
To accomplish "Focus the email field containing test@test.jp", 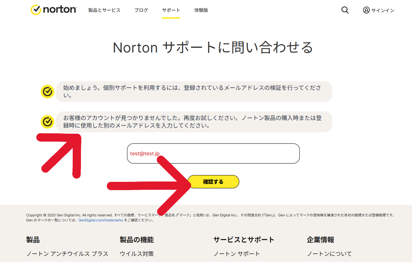I will tap(213, 153).
